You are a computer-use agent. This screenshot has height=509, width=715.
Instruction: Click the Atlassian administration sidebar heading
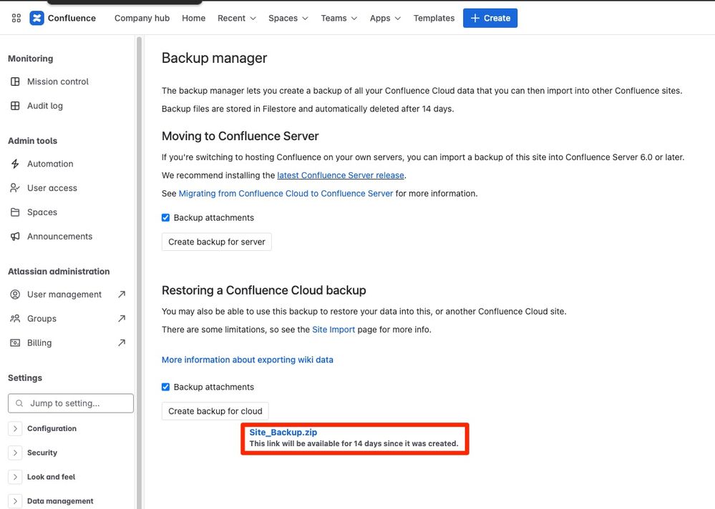[59, 272]
